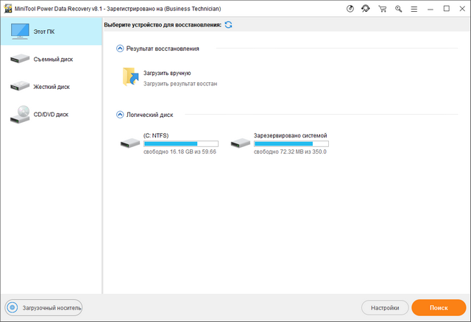
Task: Select the system reserved partition icon
Action: pos(241,143)
